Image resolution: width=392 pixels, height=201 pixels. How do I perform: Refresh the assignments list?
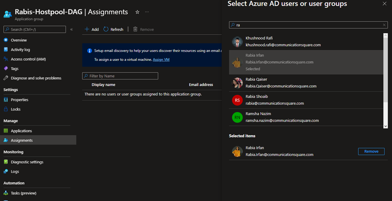point(113,29)
